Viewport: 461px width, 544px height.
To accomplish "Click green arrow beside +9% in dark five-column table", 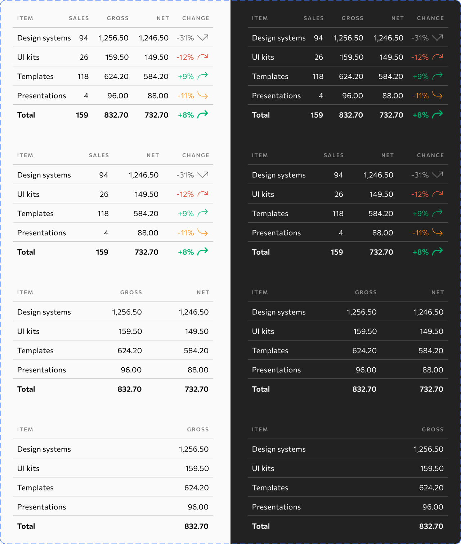I will coord(437,76).
